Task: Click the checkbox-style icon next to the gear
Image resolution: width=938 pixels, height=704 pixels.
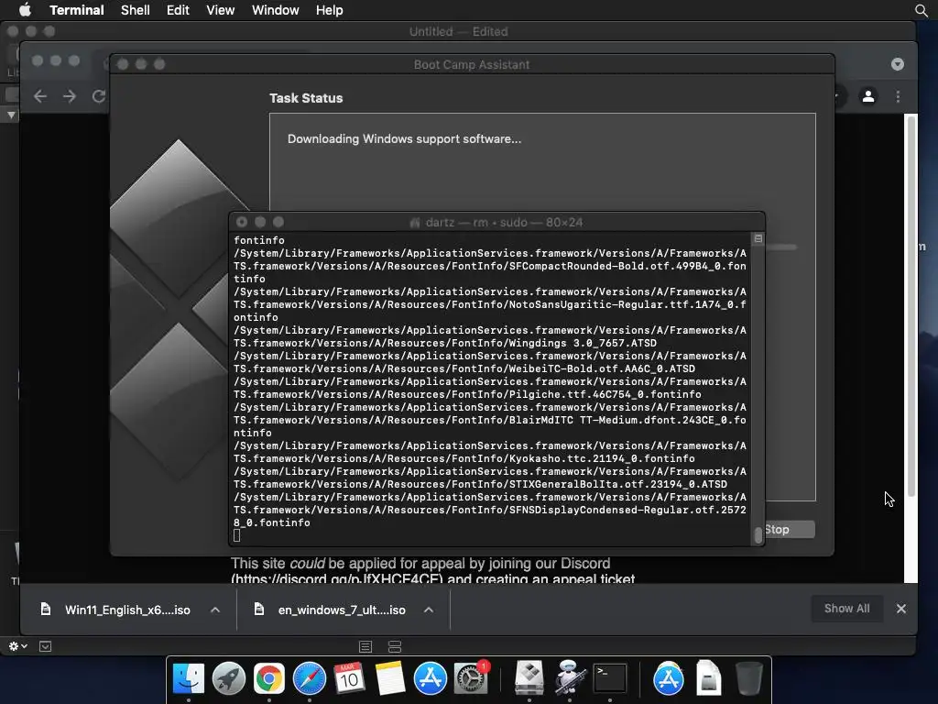Action: (x=46, y=646)
